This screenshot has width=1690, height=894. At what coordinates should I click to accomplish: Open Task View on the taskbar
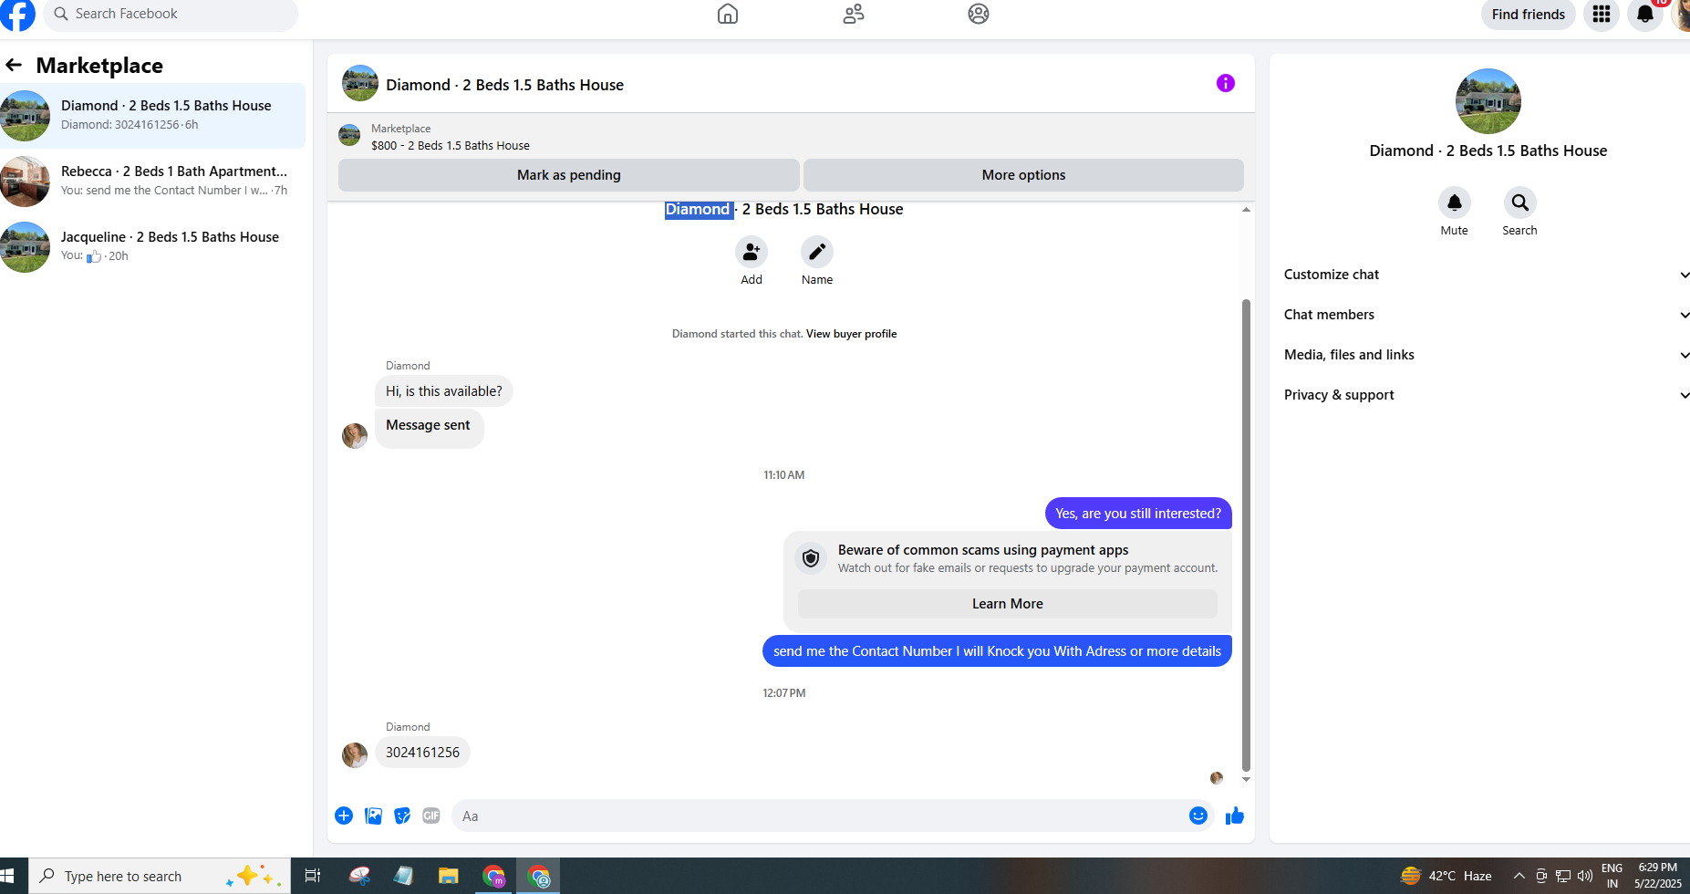click(313, 876)
